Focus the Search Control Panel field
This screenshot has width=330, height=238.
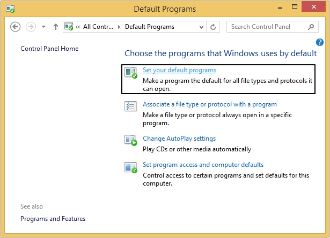pos(273,27)
